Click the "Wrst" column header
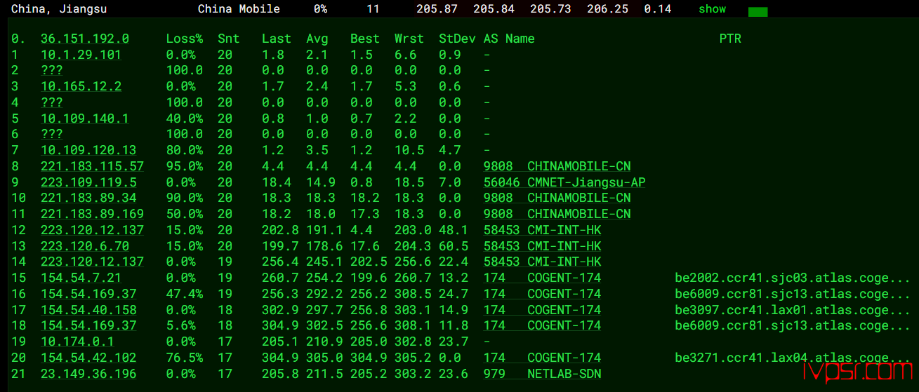 (409, 39)
